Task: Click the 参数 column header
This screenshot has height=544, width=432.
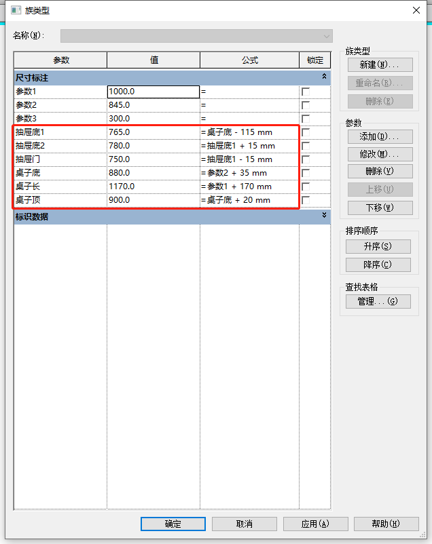Action: (60, 60)
